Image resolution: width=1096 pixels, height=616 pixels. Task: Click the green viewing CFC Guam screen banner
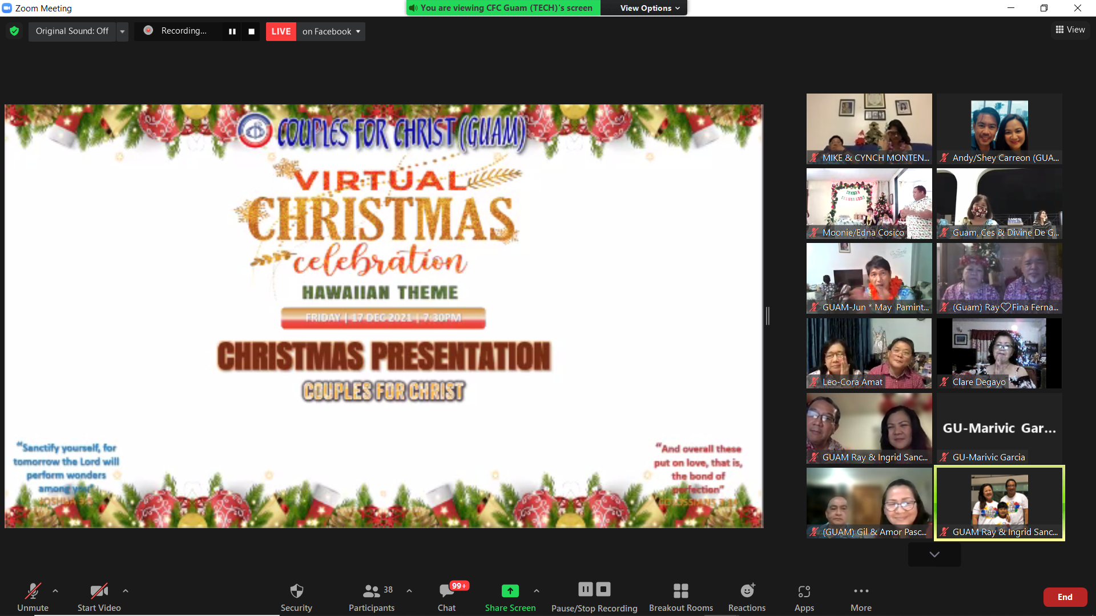tap(503, 8)
